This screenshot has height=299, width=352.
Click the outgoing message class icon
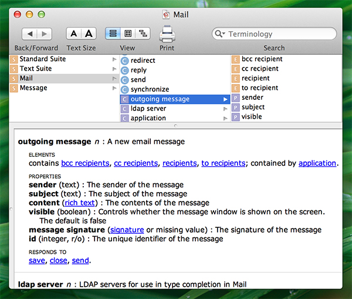click(x=124, y=99)
